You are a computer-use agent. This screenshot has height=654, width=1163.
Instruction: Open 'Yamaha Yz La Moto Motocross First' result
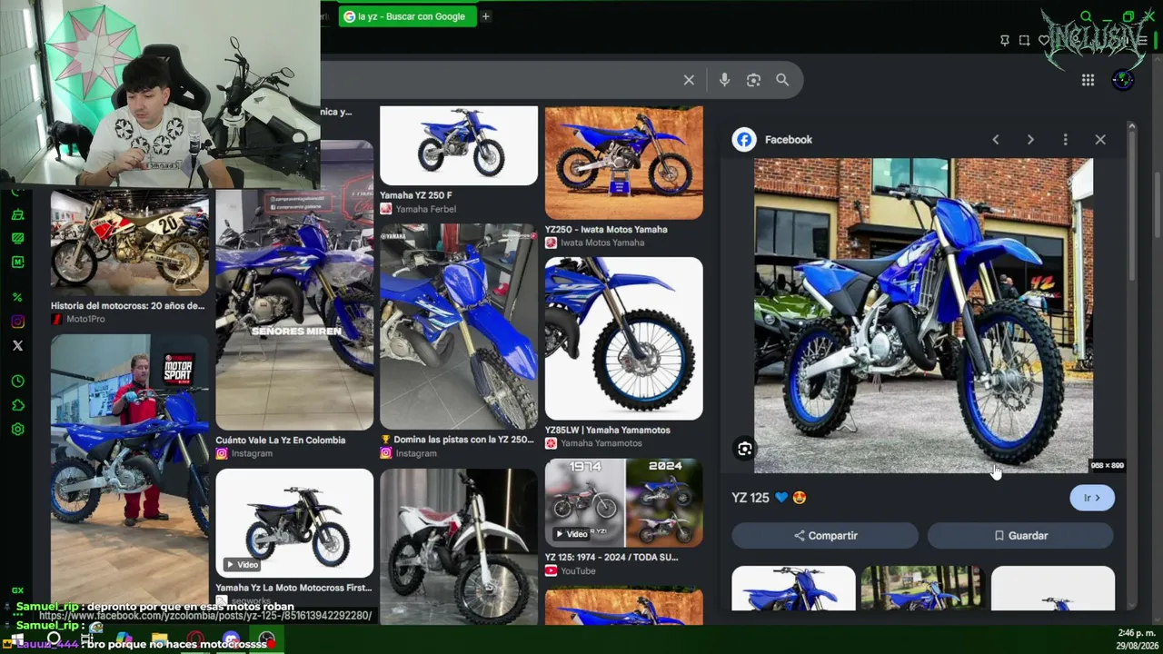coord(294,589)
